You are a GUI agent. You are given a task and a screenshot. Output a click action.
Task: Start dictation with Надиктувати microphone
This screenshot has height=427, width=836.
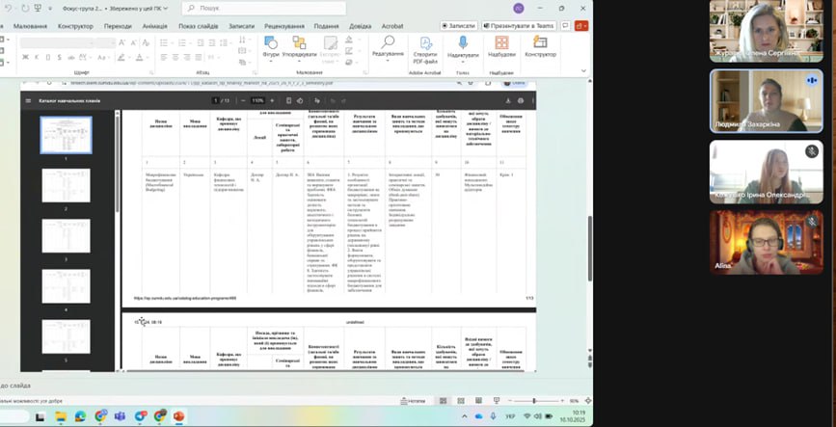click(463, 46)
